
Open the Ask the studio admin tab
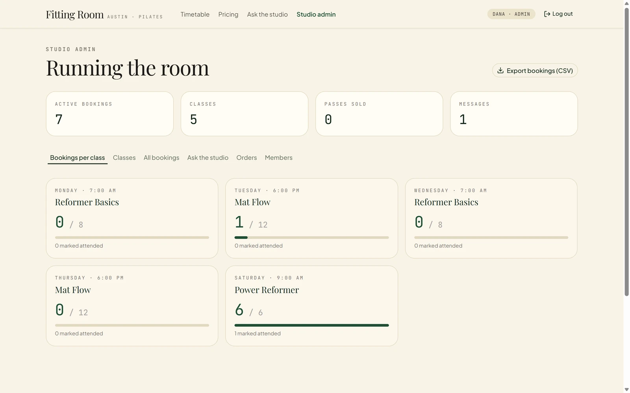click(x=208, y=158)
